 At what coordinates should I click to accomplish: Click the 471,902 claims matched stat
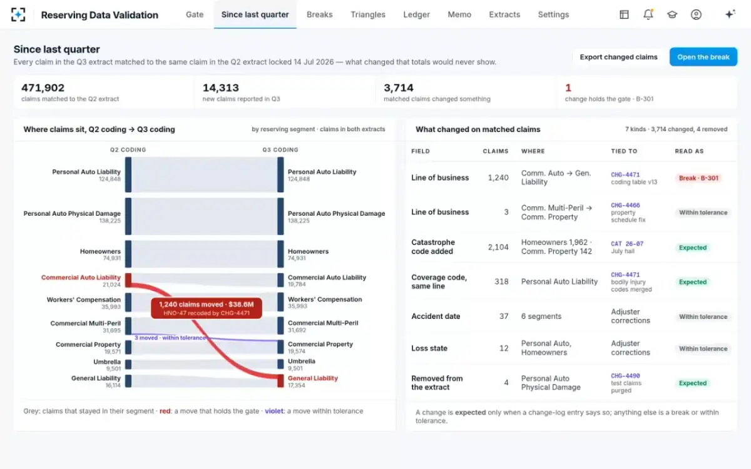[x=103, y=93]
